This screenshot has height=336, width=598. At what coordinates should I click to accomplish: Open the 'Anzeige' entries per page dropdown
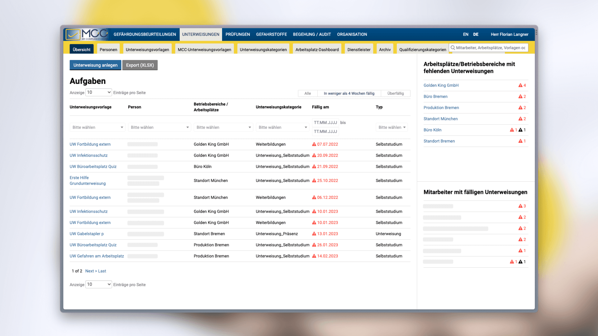click(x=98, y=92)
